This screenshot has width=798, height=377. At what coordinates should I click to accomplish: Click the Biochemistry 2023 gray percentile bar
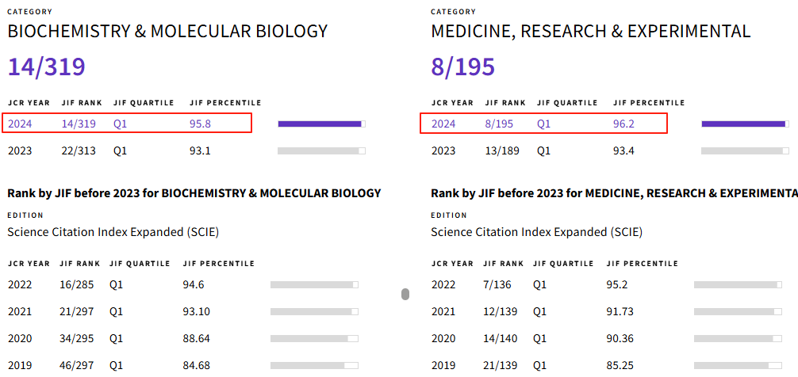coord(321,150)
